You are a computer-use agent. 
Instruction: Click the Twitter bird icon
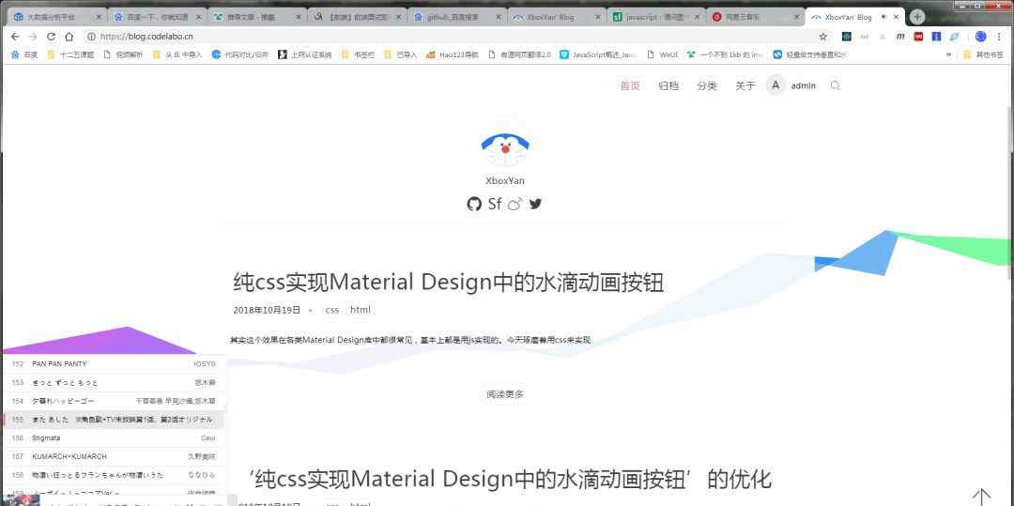535,204
